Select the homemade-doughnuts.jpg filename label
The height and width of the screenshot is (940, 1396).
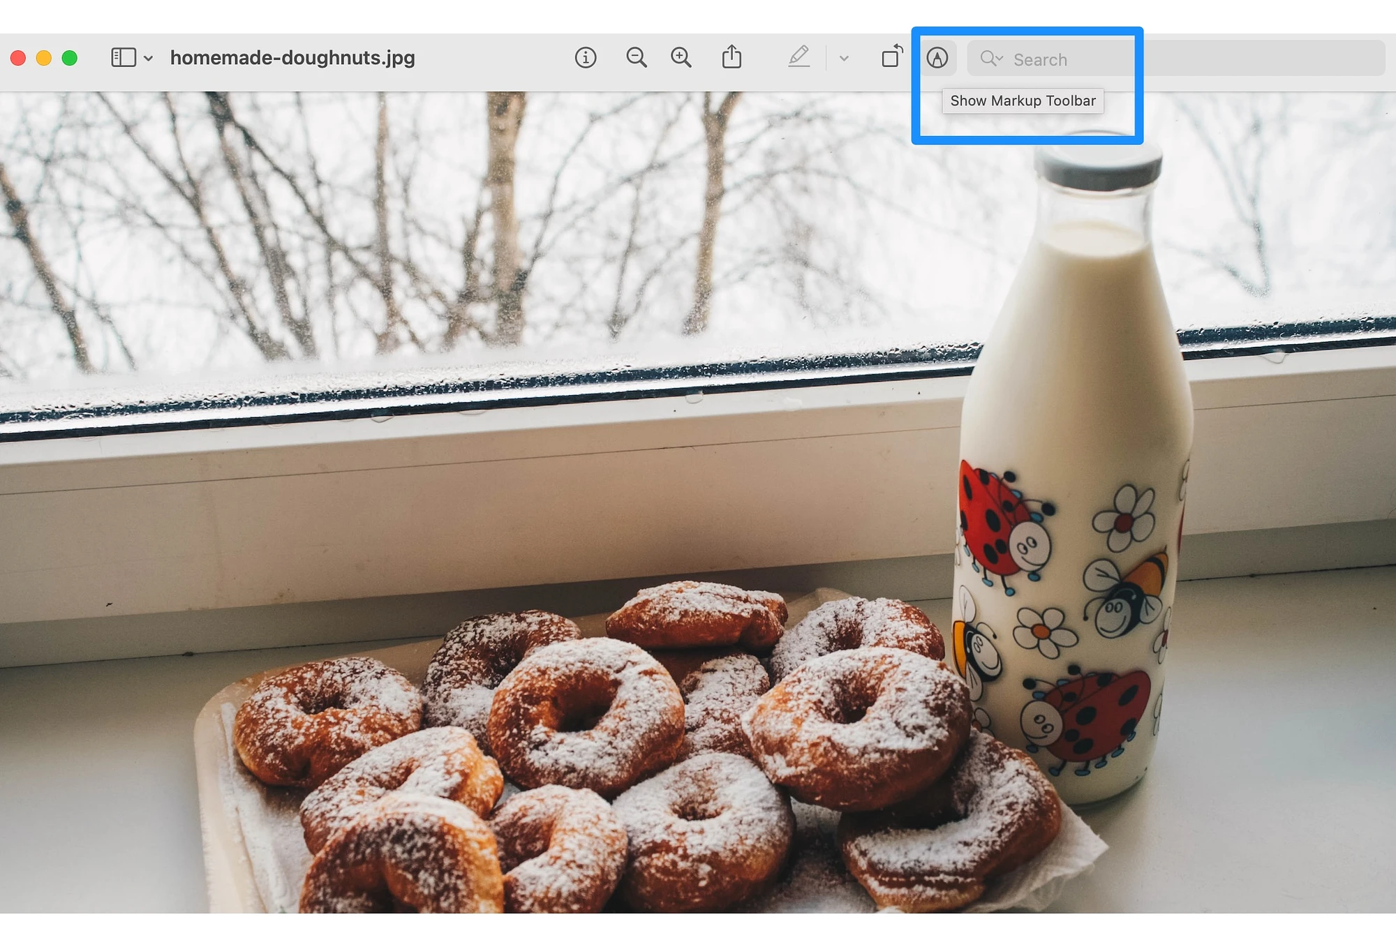pos(292,58)
